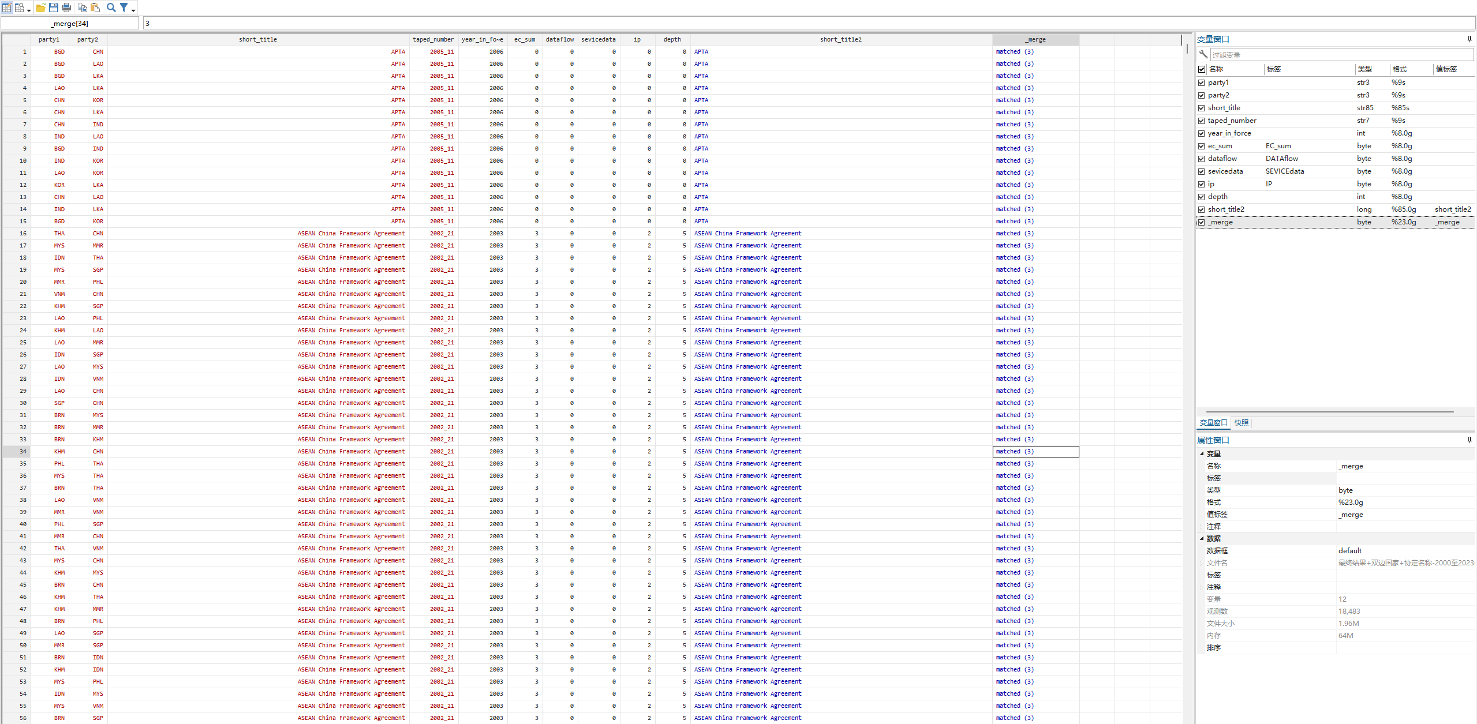The image size is (1477, 724).
Task: Print data with printer icon
Action: click(66, 7)
